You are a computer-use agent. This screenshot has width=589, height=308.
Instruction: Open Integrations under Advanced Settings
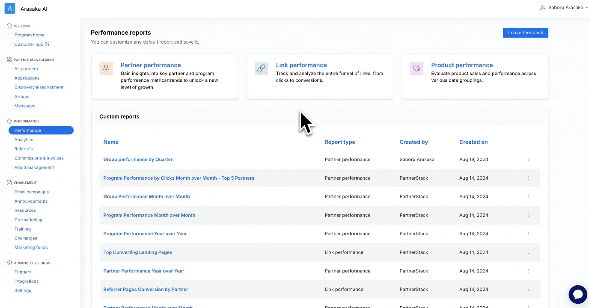27,281
